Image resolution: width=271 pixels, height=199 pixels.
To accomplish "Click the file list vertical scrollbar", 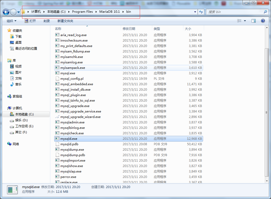I will pos(267,112).
